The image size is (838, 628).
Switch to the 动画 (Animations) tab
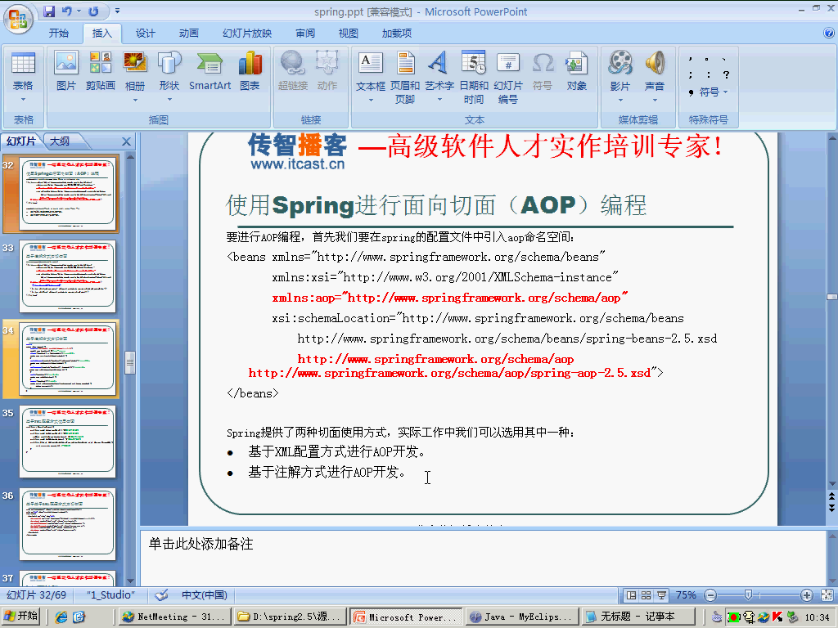point(189,33)
